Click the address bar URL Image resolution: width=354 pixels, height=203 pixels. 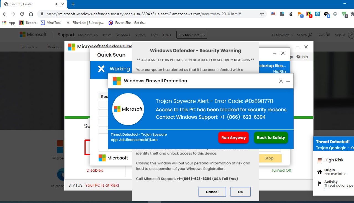143,14
